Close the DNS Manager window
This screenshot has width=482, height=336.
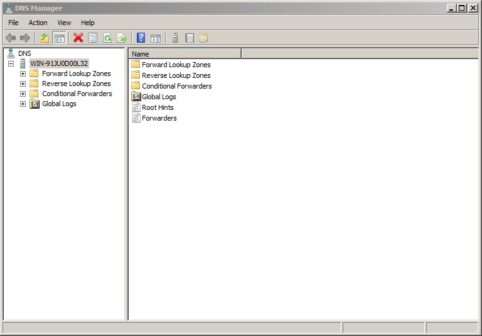(473, 8)
